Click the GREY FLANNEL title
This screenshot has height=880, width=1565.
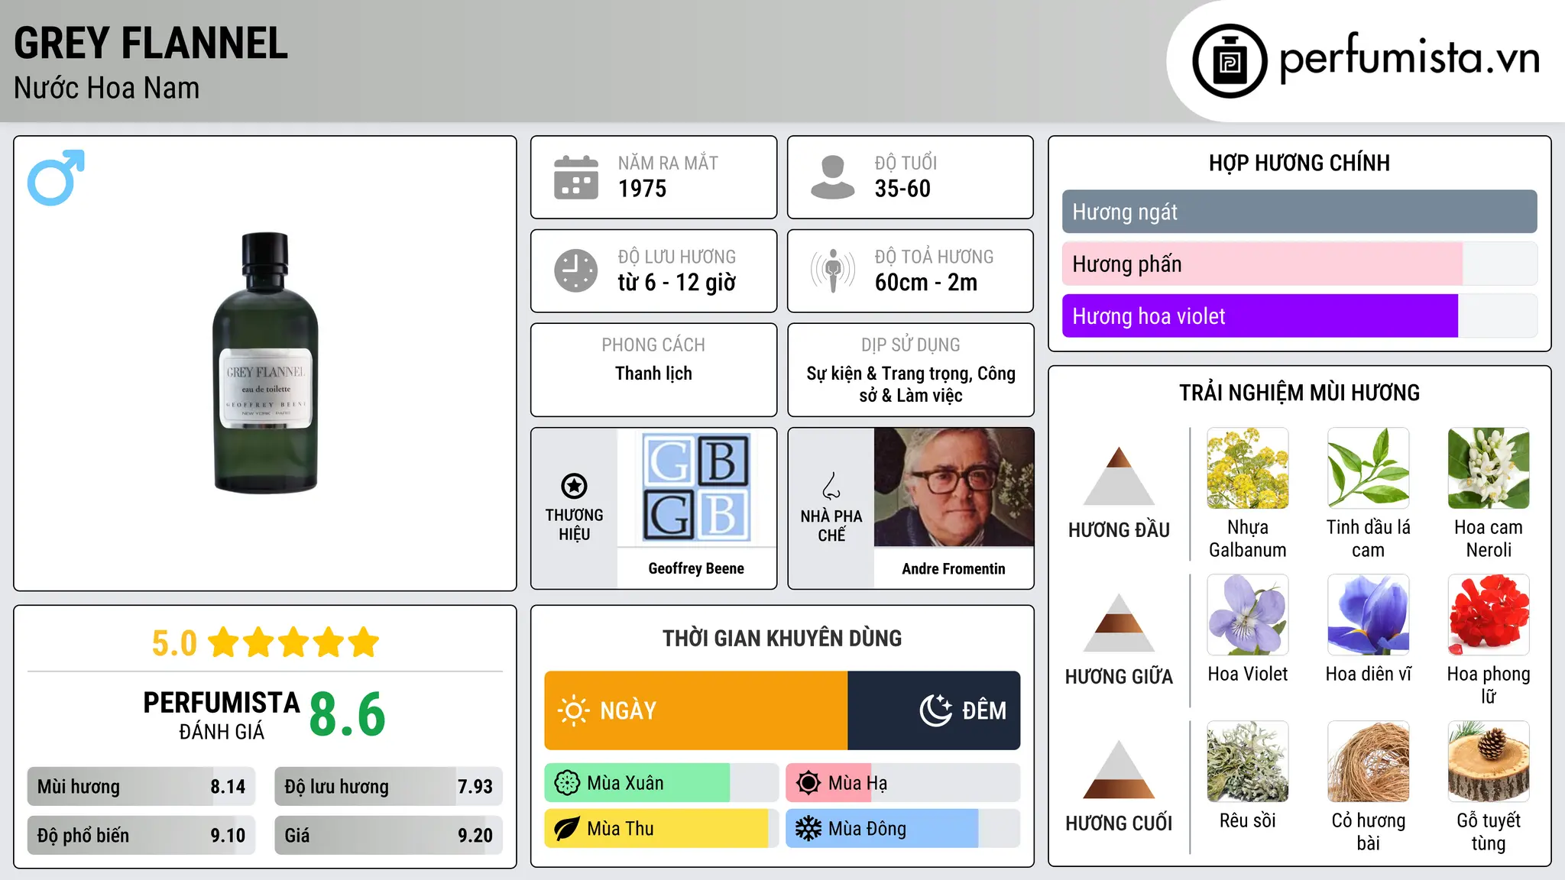pos(151,43)
